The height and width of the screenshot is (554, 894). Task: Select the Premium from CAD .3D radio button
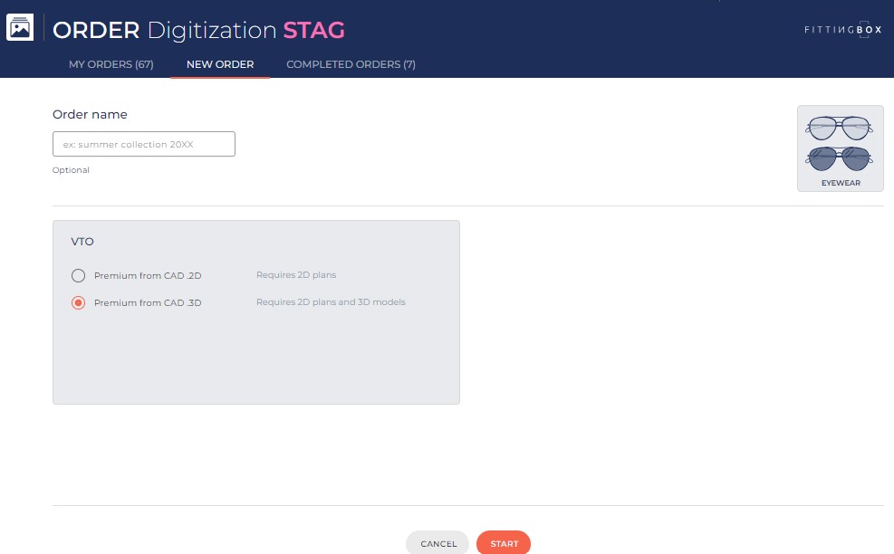pyautogui.click(x=79, y=302)
